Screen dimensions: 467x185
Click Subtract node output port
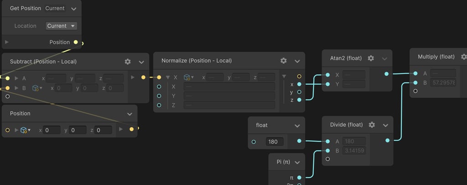pos(143,77)
